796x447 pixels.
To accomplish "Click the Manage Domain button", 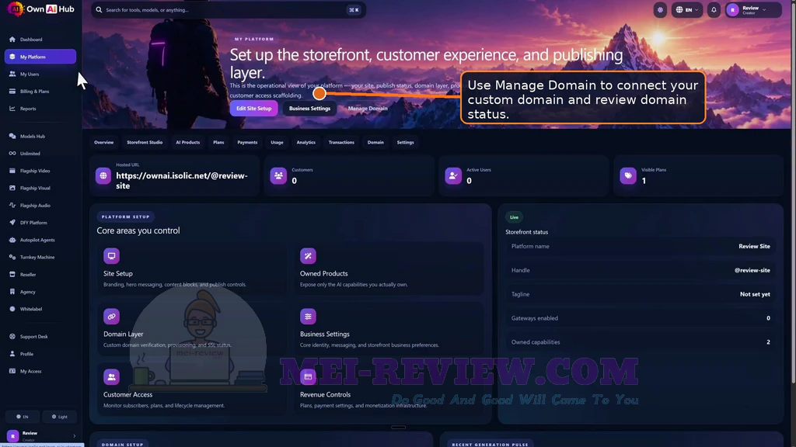I will 368,109.
